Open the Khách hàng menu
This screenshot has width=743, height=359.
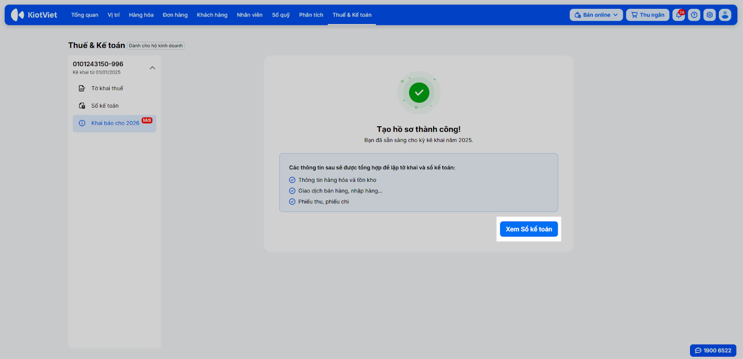(x=212, y=15)
